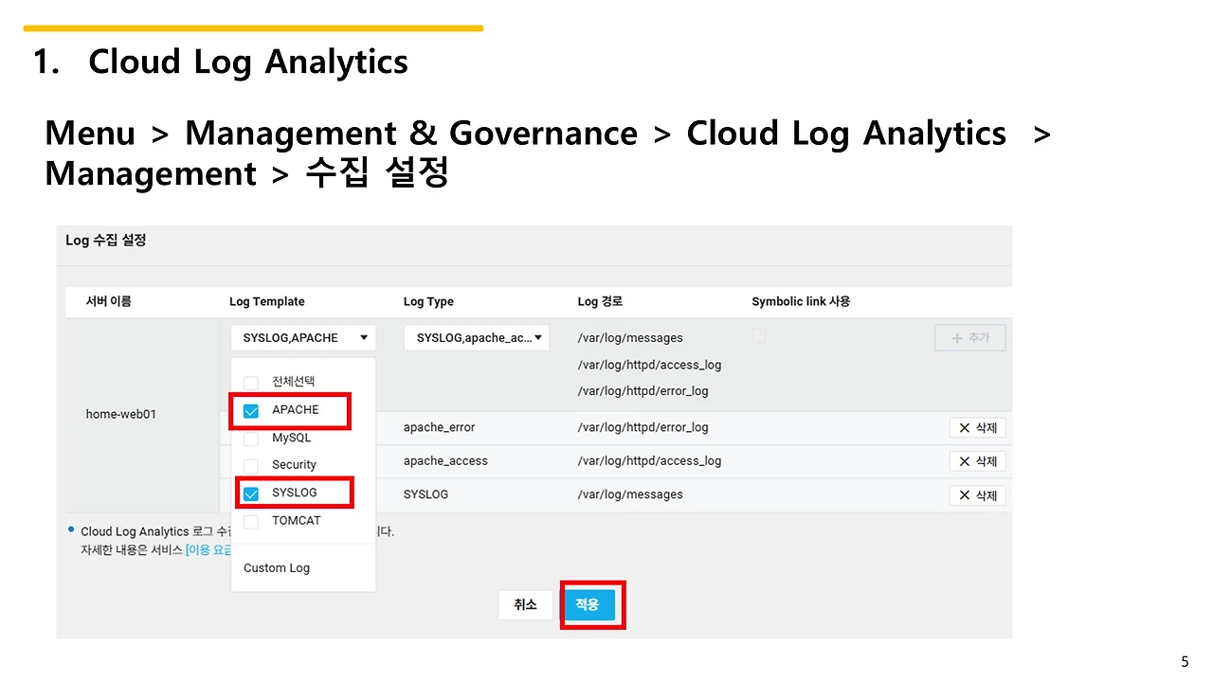Click the 서버 이름 column header
This screenshot has height=682, width=1213.
pos(109,301)
